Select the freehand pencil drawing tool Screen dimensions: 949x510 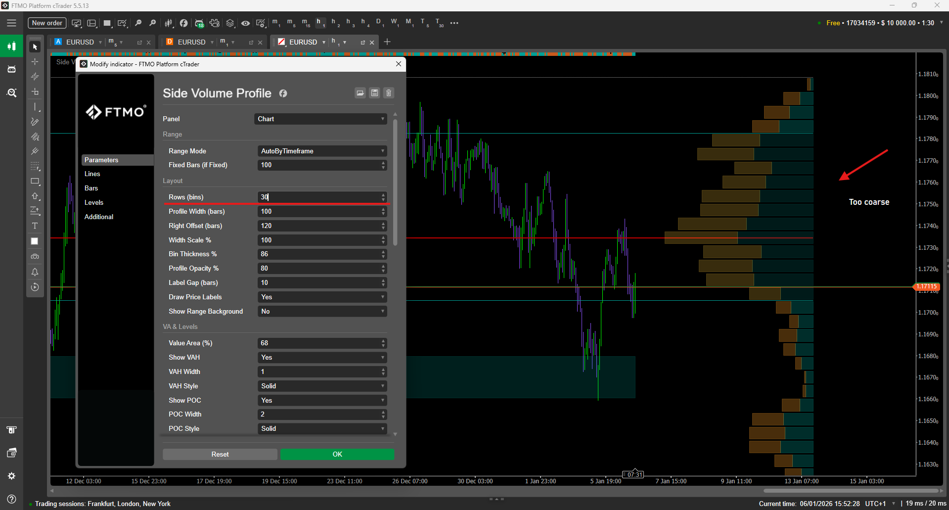[x=35, y=122]
